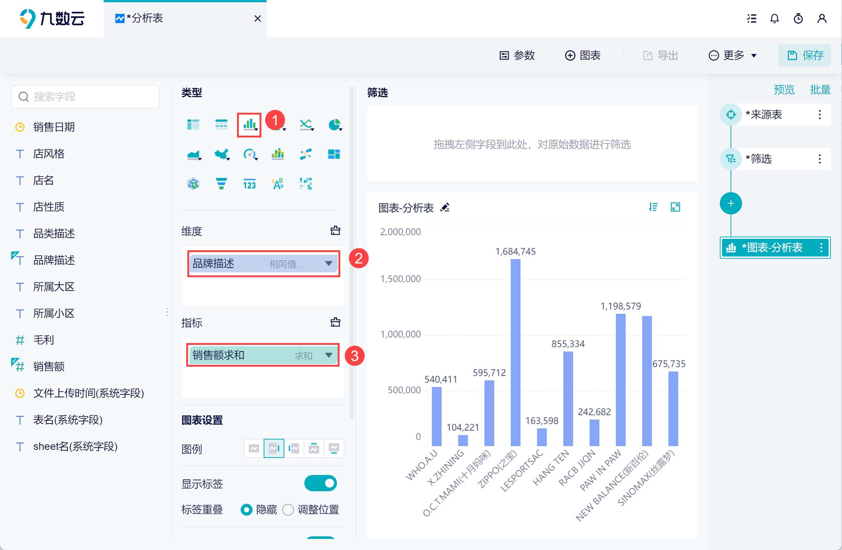Pick the radar chart type icon
842x550 pixels.
point(193,184)
